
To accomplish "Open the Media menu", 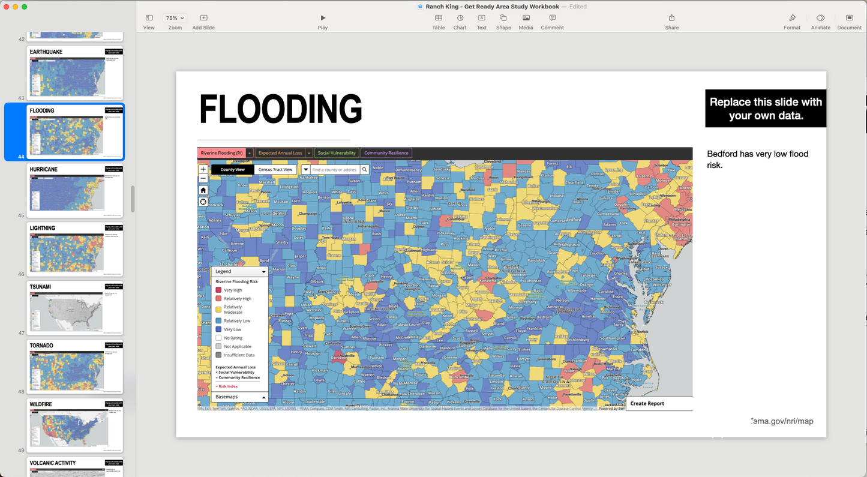I will click(526, 22).
